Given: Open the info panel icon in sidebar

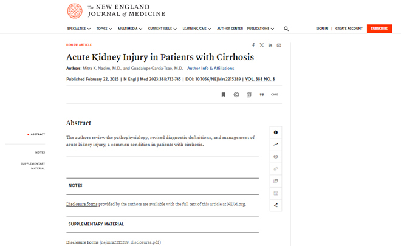Looking at the screenshot, I should tap(276, 132).
